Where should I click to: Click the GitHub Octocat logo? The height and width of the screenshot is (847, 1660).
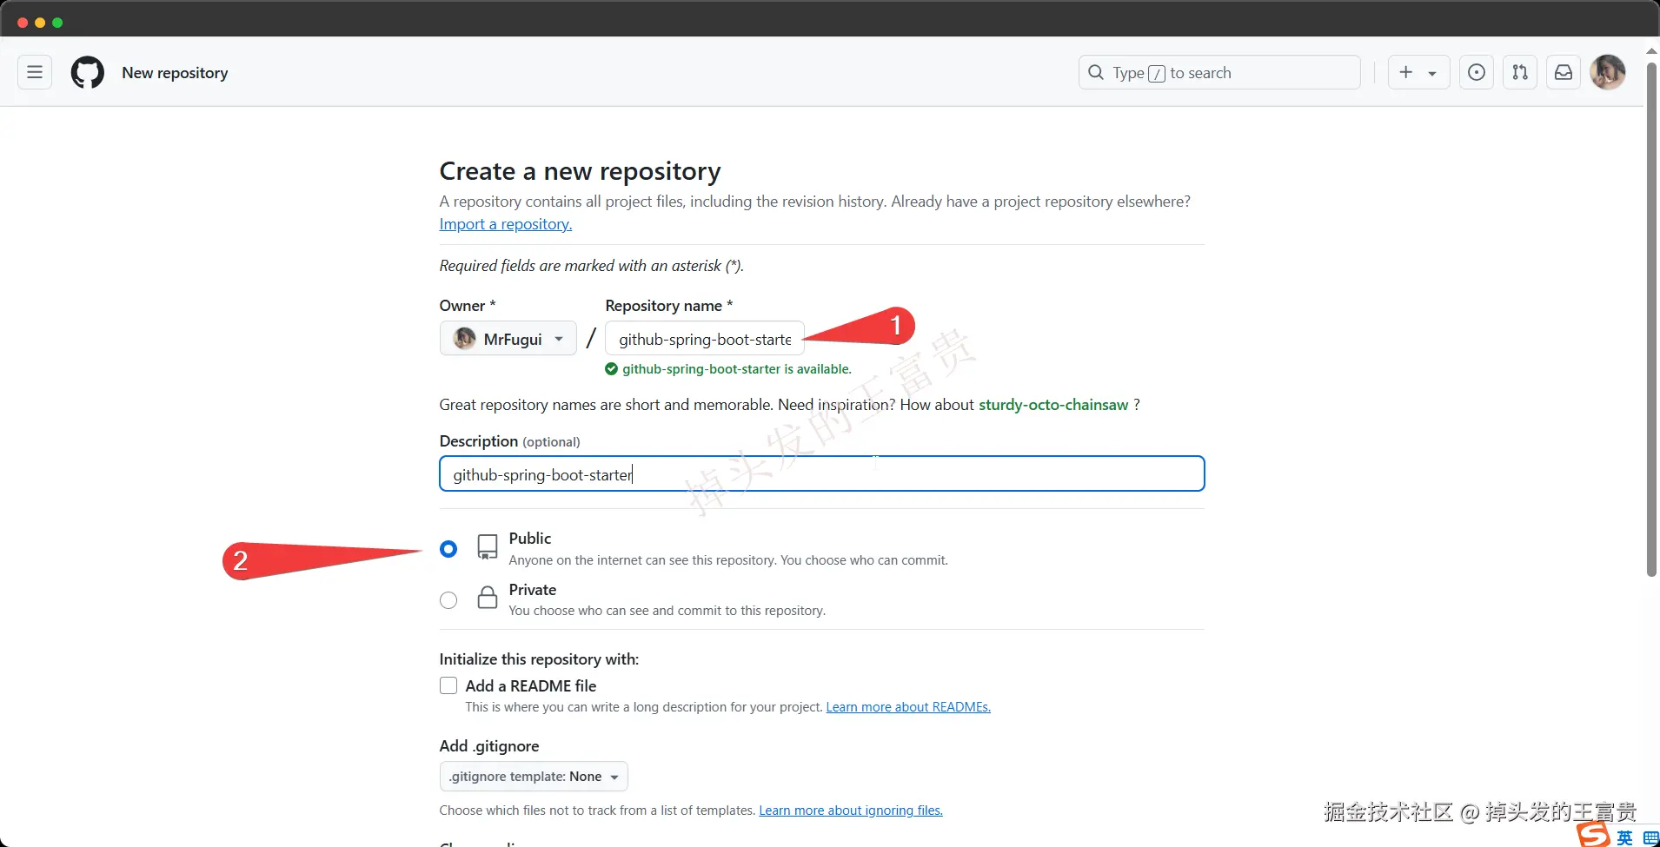coord(87,73)
